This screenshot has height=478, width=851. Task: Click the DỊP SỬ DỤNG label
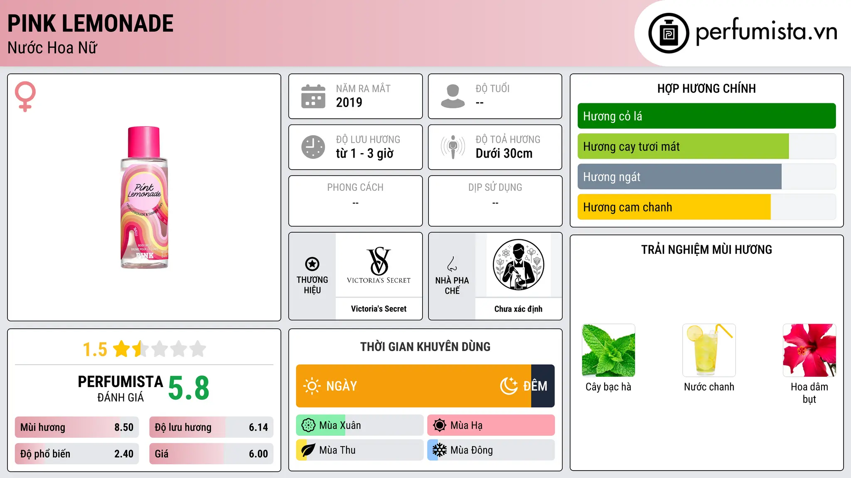(x=495, y=188)
